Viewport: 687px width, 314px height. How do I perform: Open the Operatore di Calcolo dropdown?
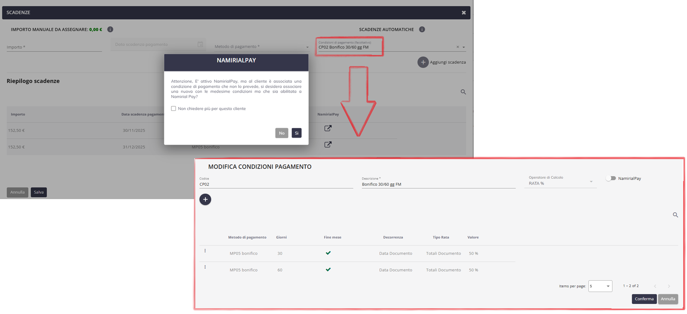click(591, 182)
